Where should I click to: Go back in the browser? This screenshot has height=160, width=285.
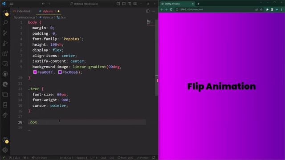(x=162, y=9)
